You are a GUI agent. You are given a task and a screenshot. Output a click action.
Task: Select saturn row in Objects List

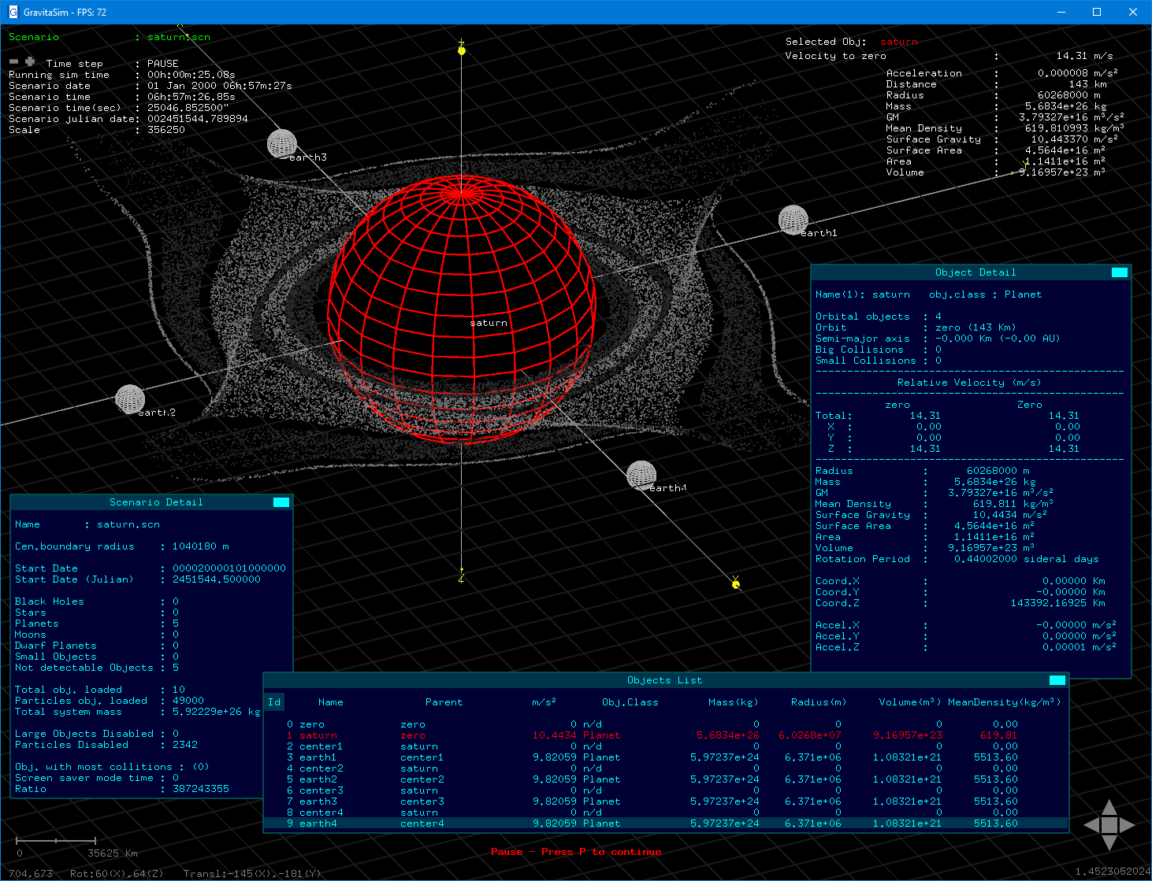pyautogui.click(x=666, y=735)
